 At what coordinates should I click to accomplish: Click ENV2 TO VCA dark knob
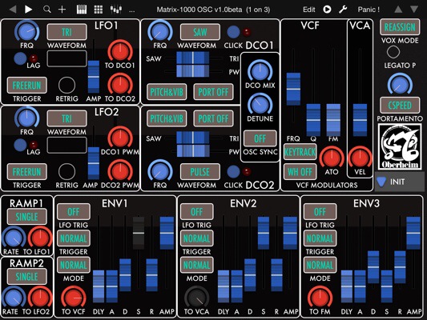[x=196, y=298]
